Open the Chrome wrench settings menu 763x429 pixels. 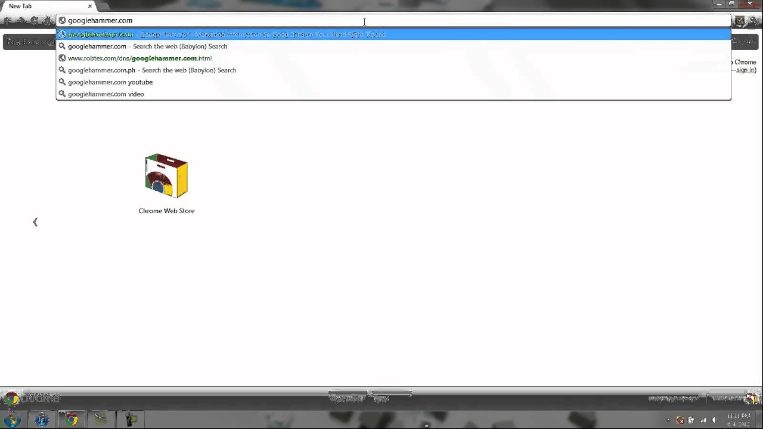tap(753, 21)
